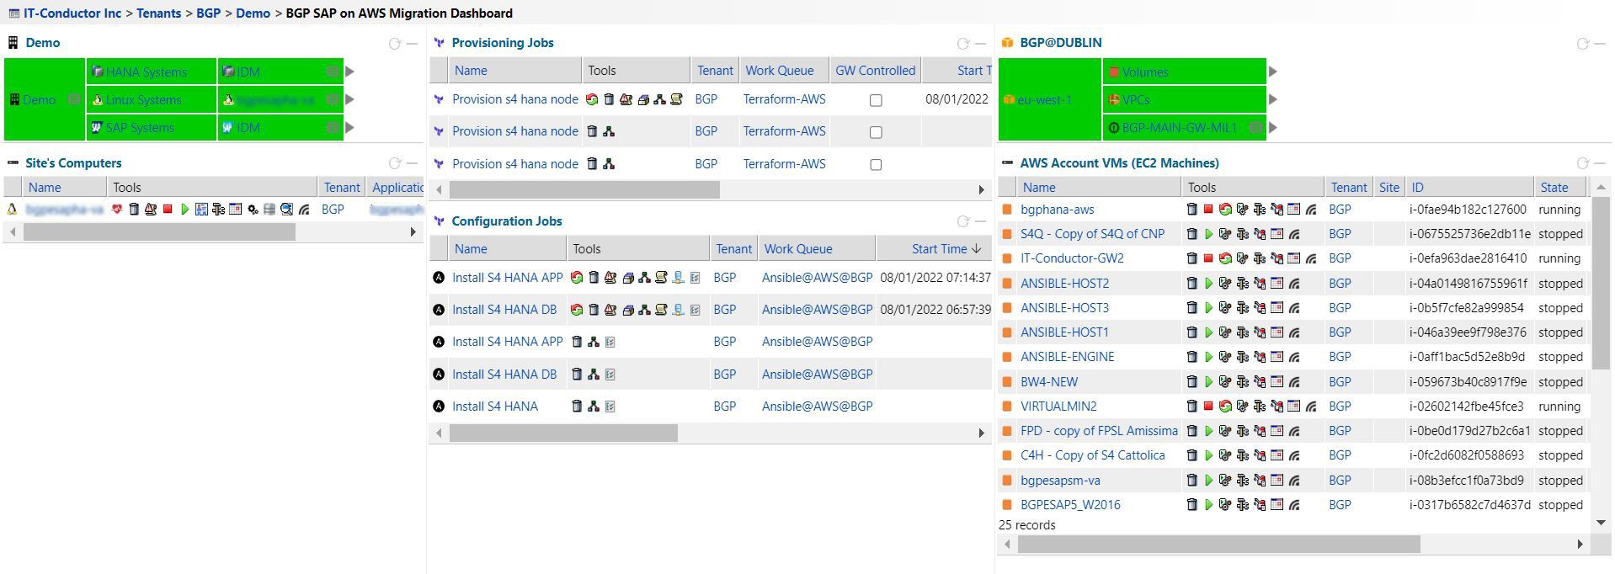Click scroll log icon for first Provision s4 hana node

(x=676, y=99)
